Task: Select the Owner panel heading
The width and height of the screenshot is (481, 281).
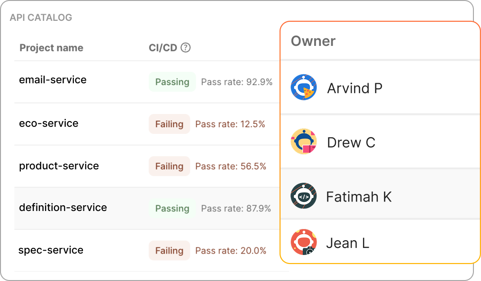Action: click(x=313, y=41)
